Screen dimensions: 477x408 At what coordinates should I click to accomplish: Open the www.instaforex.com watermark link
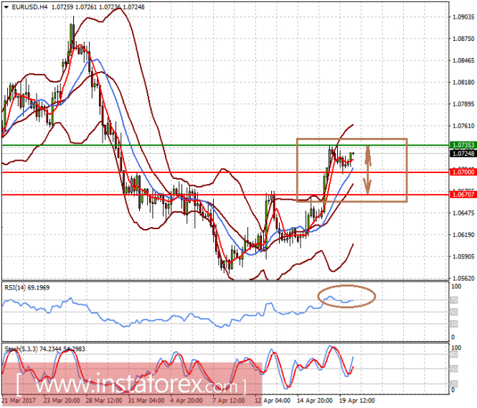pyautogui.click(x=131, y=385)
